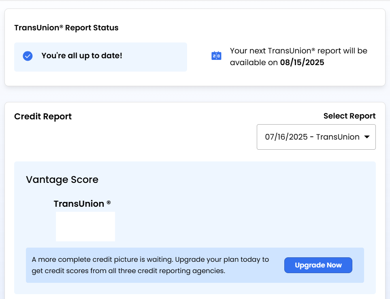
Task: Click the 'TransUnion® Report Status' heading
Action: (x=66, y=28)
